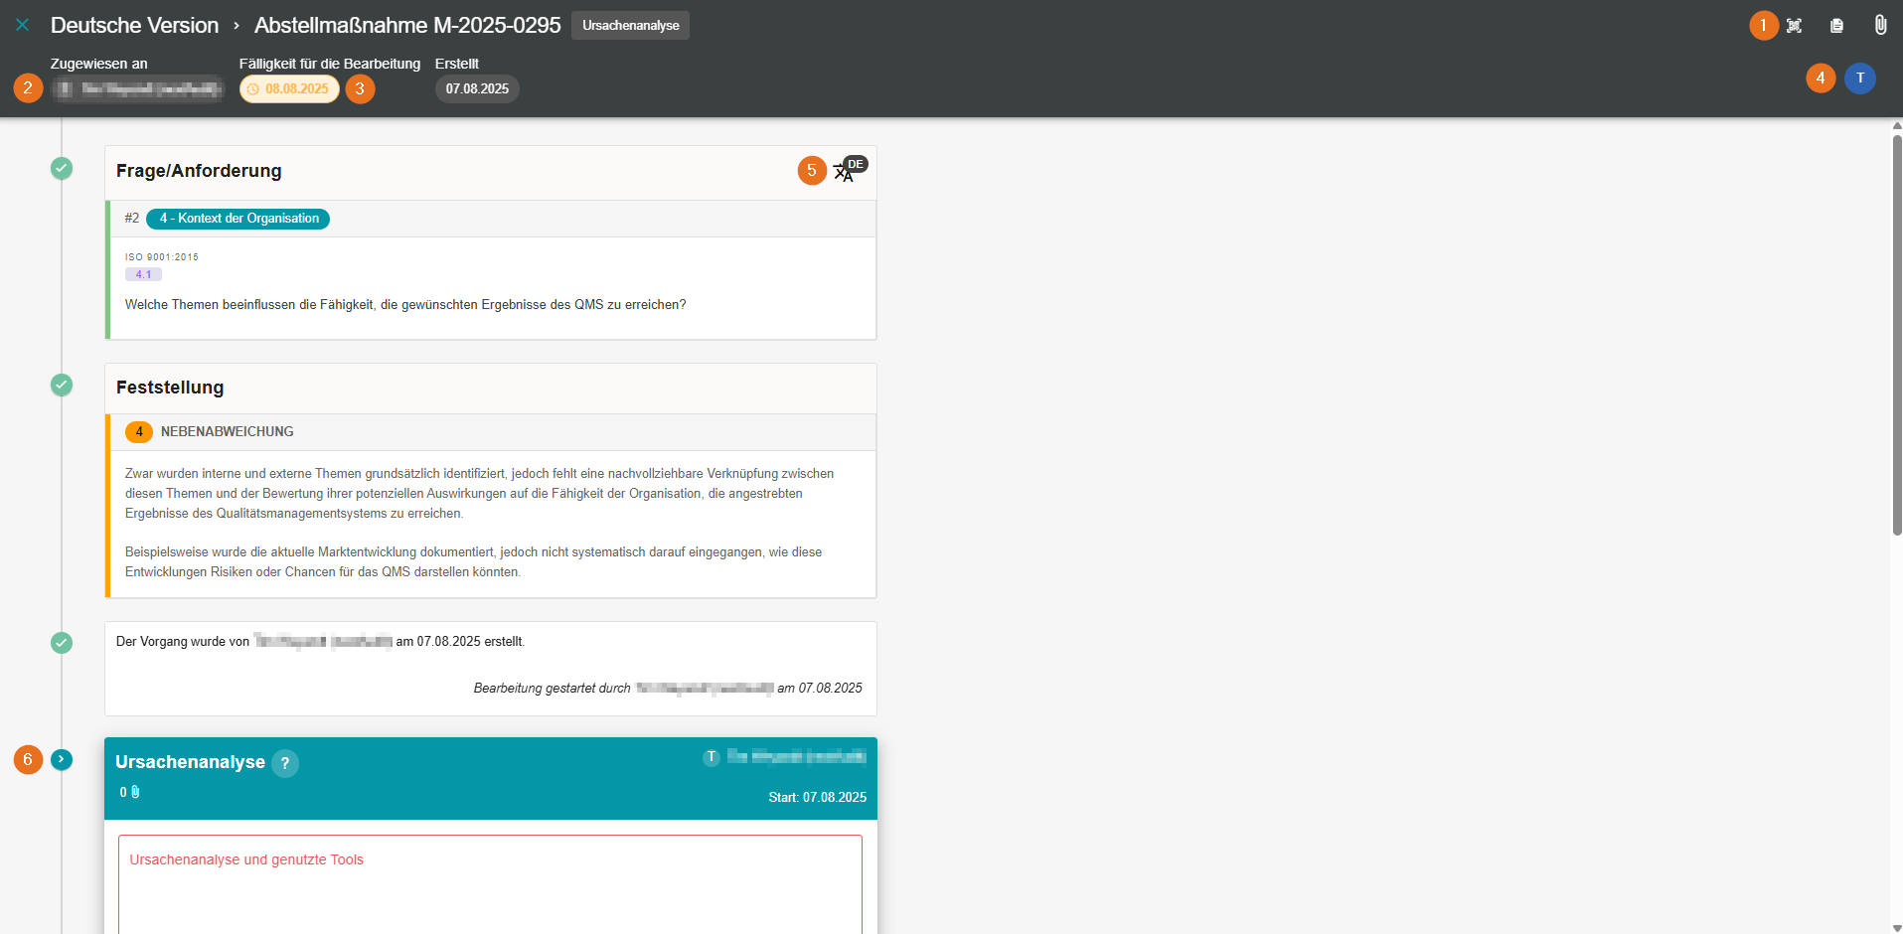This screenshot has height=934, width=1903.
Task: Click the 4.1 ISO clause badge
Action: tap(143, 275)
